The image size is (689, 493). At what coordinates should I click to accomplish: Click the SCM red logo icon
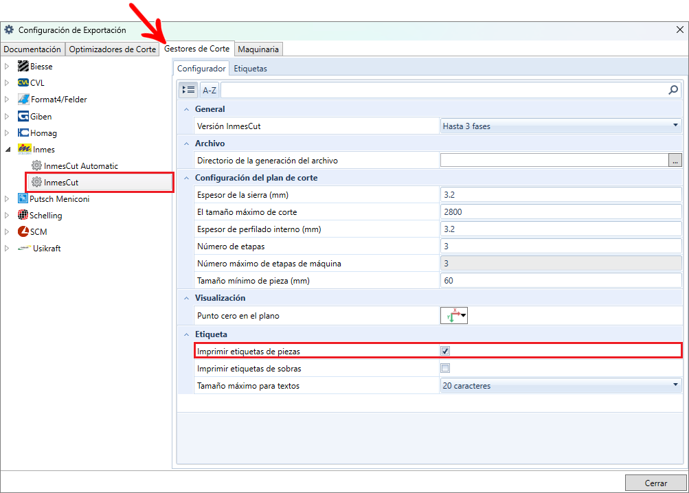click(23, 231)
